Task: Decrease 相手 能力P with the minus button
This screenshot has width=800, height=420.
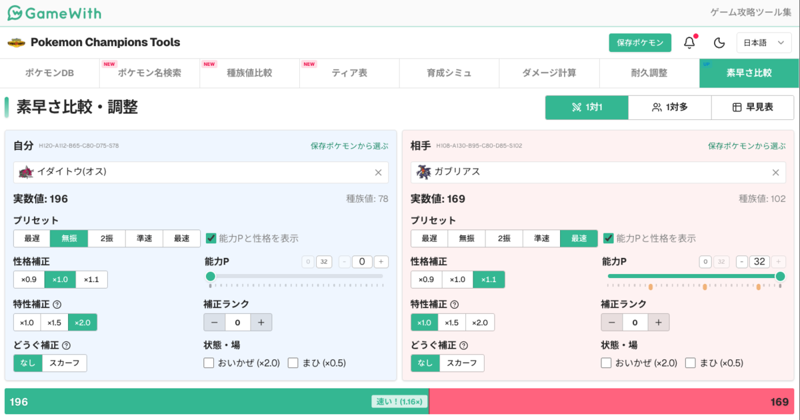Action: tap(741, 262)
